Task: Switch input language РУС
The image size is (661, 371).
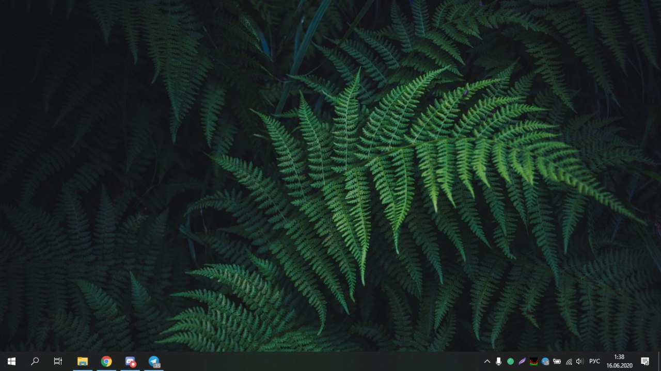Action: [594, 361]
